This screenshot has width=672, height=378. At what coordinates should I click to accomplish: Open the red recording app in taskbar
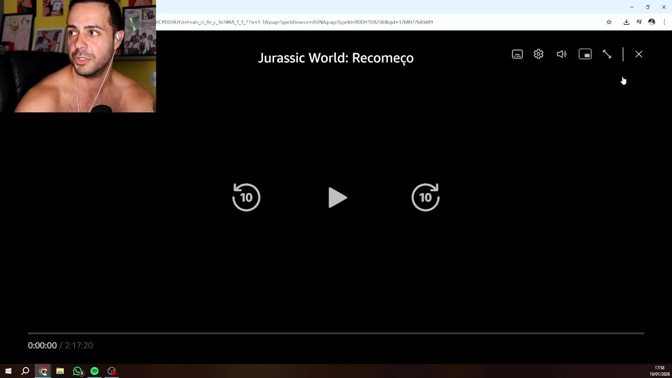[112, 371]
